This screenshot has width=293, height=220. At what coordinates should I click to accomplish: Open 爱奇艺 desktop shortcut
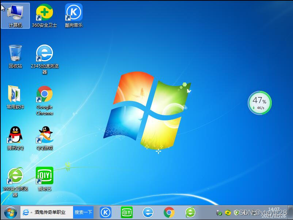tap(45, 179)
